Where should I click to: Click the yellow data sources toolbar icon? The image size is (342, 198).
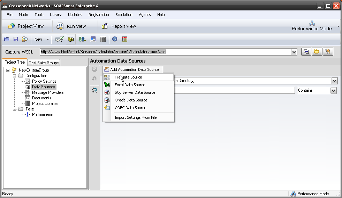click(x=71, y=39)
